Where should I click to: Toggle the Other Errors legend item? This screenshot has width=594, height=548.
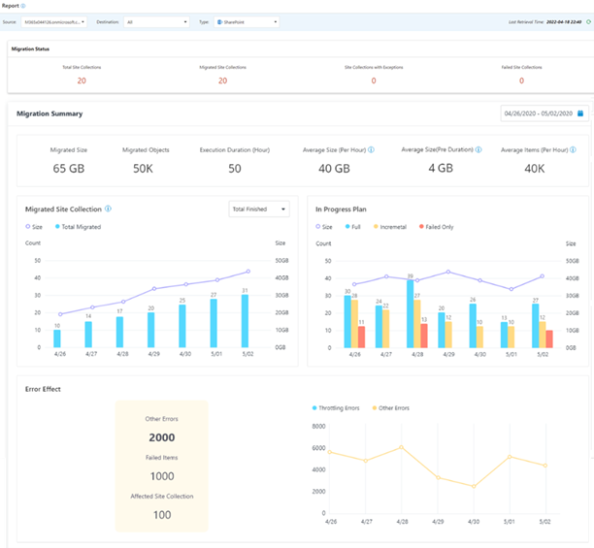pos(390,408)
